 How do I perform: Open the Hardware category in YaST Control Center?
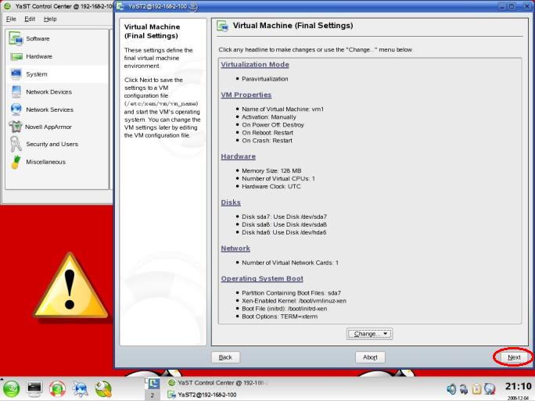click(x=57, y=56)
